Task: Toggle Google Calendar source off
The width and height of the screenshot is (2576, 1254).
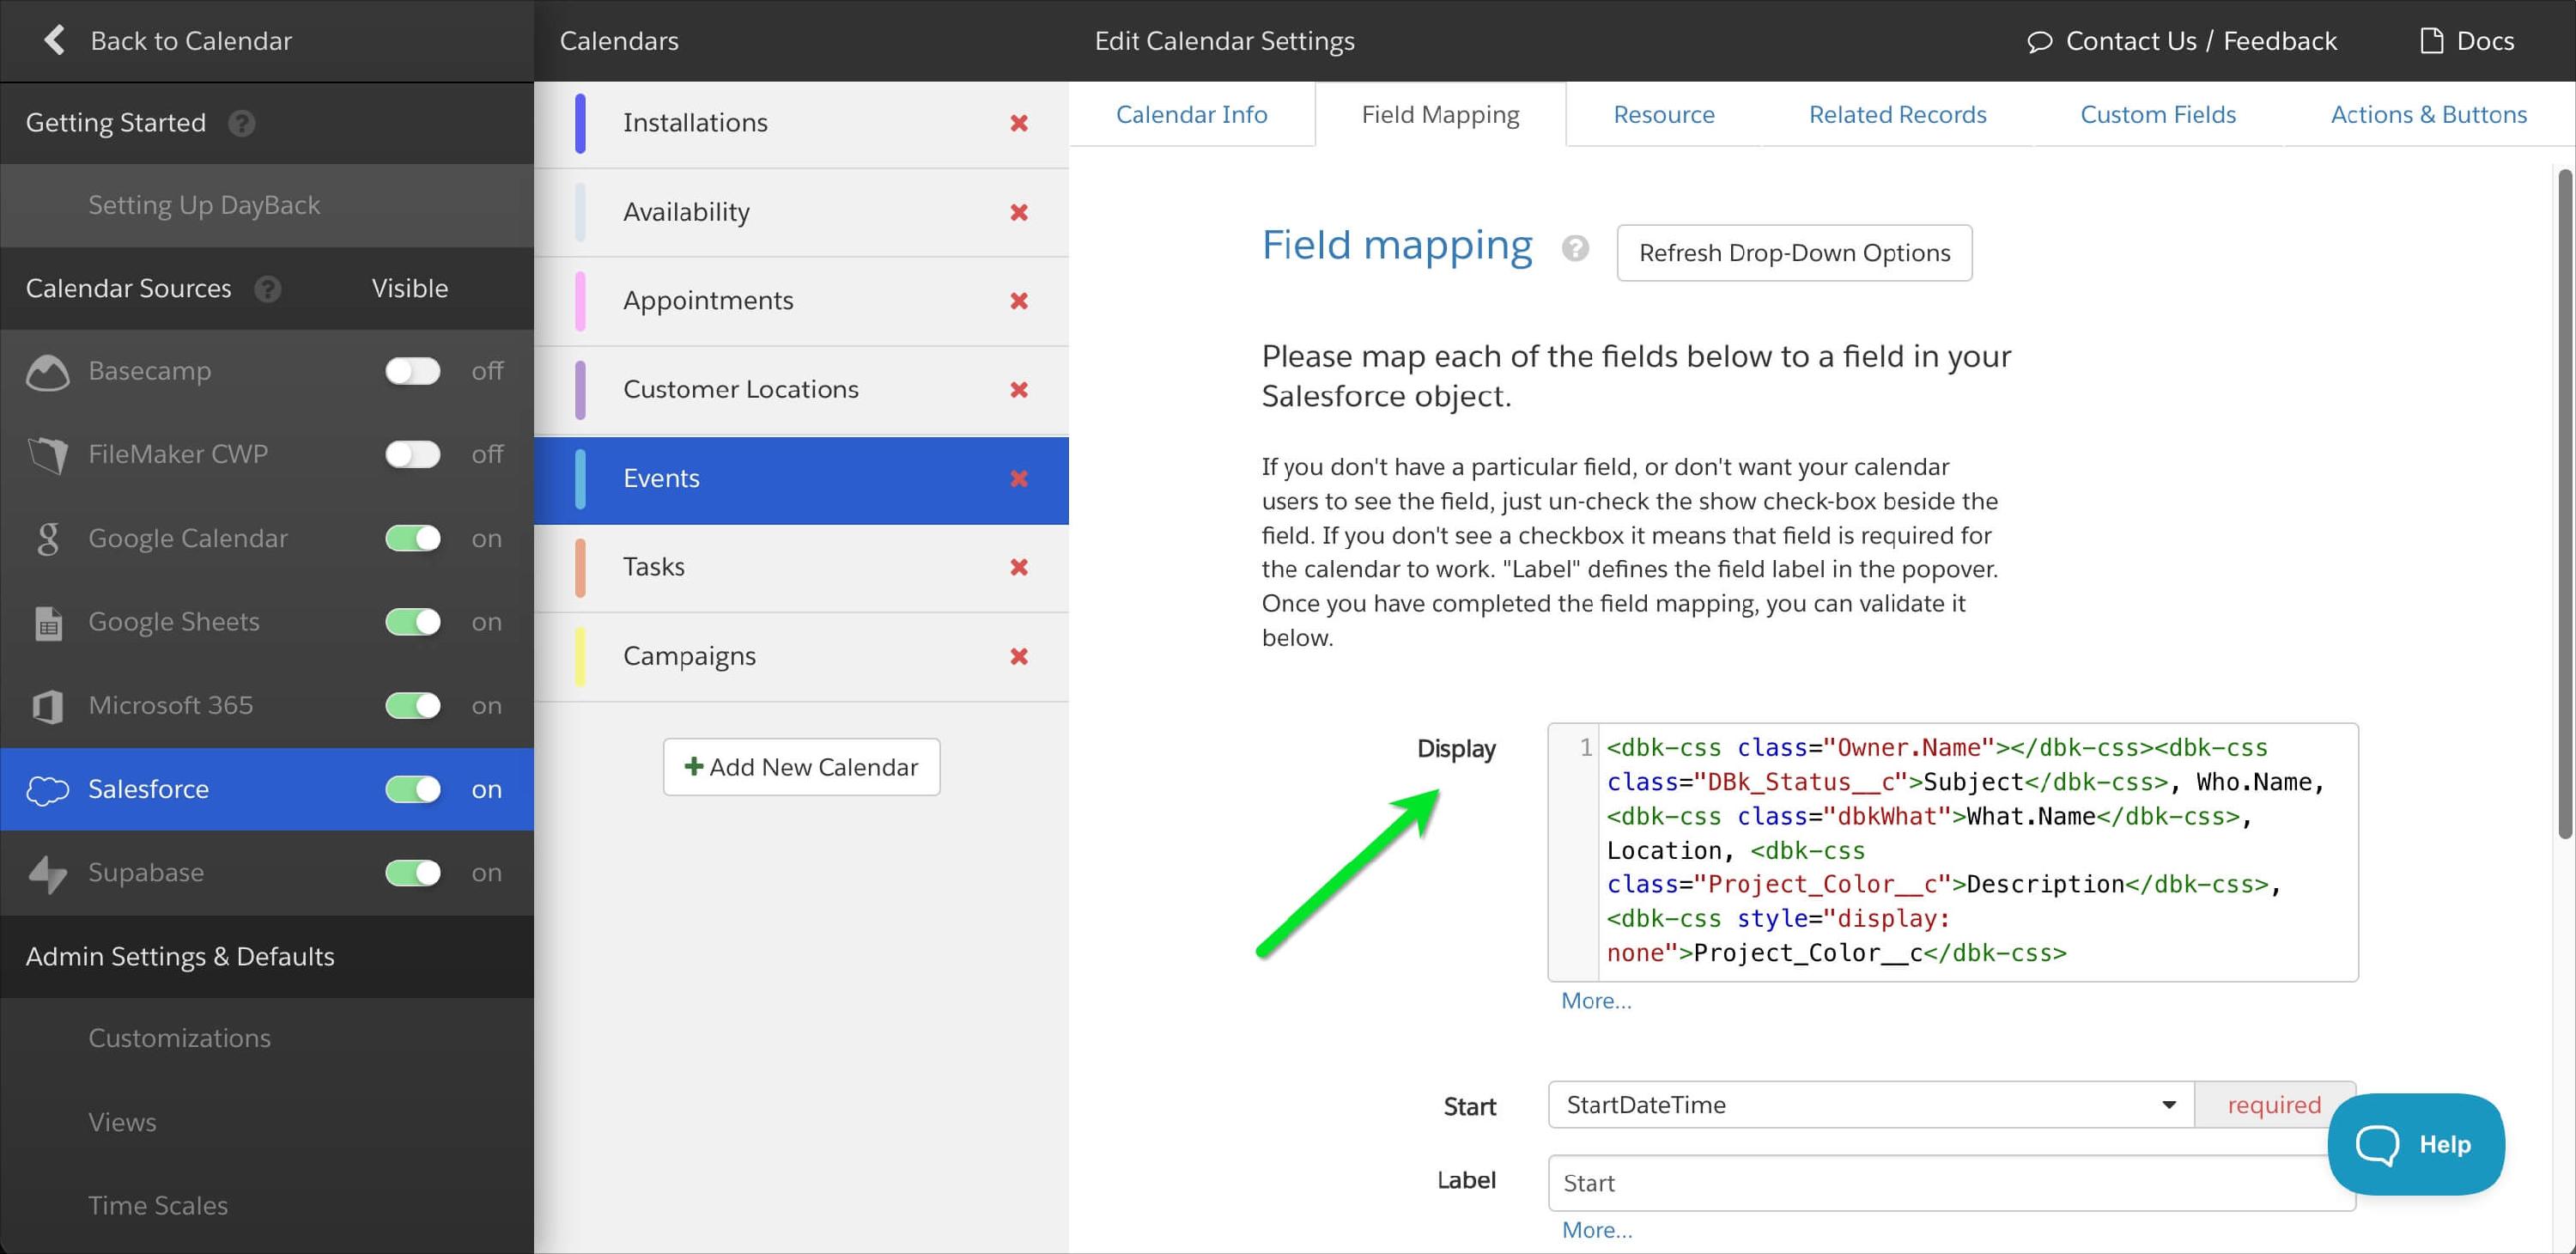Action: pyautogui.click(x=413, y=538)
